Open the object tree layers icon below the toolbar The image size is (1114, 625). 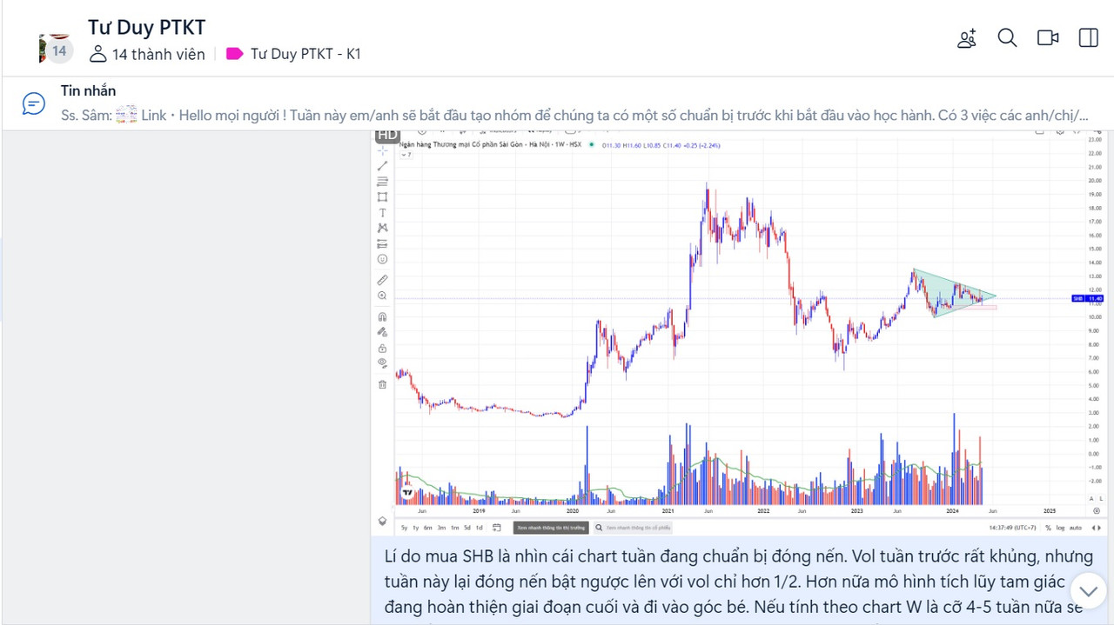pos(382,522)
